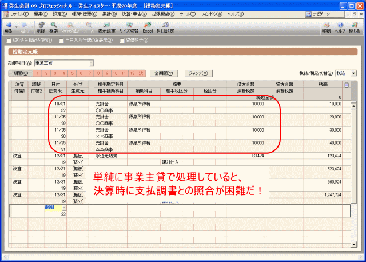Click the application icon beside ファイル menu
This screenshot has height=262, width=366.
(6, 14)
